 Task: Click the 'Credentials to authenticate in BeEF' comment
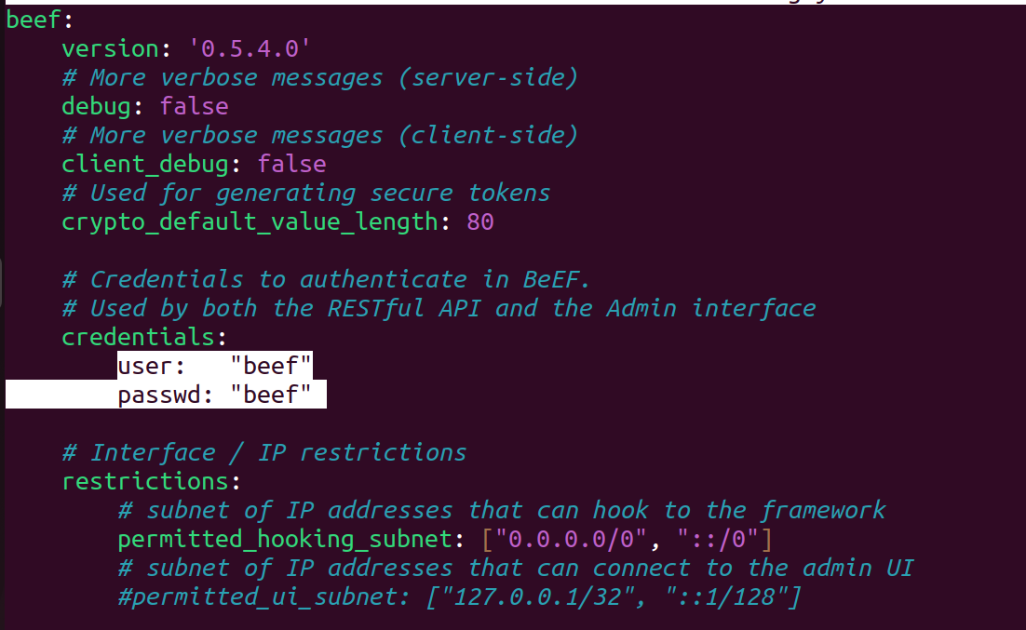[x=327, y=279]
